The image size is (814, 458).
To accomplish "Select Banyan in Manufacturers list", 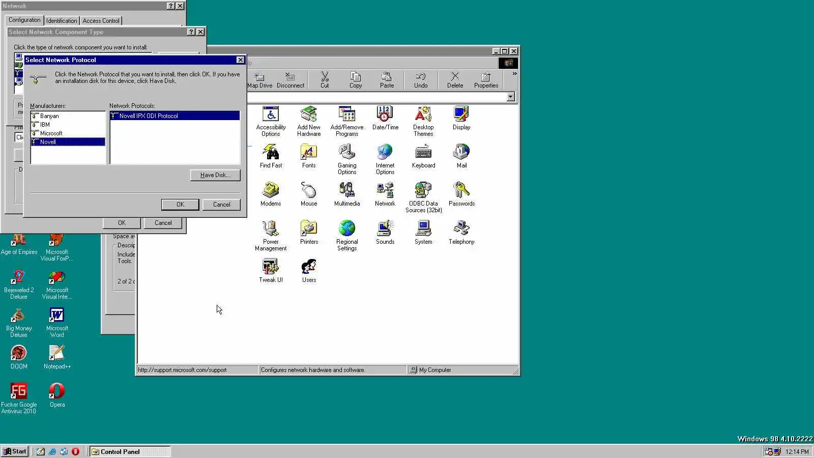I will [x=68, y=116].
